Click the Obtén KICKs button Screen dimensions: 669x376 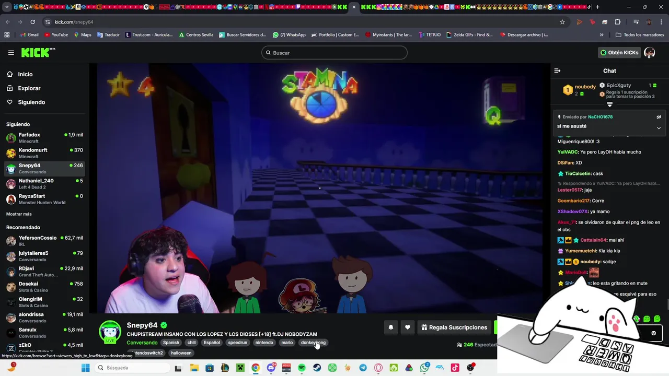point(619,53)
